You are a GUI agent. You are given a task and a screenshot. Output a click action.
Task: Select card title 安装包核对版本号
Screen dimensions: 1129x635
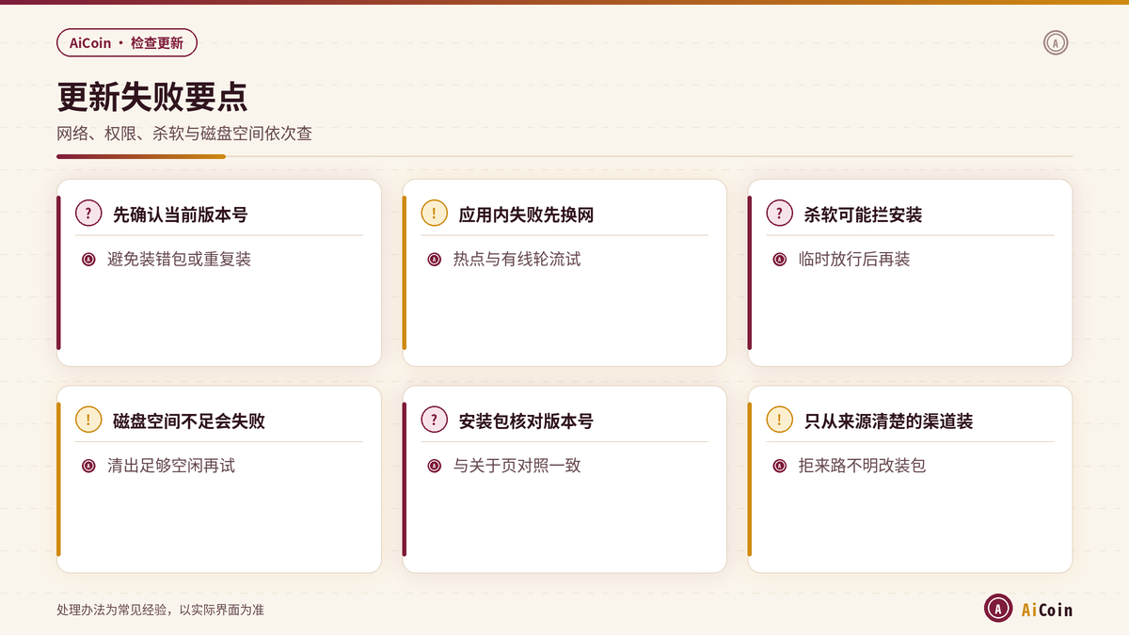pyautogui.click(x=526, y=421)
